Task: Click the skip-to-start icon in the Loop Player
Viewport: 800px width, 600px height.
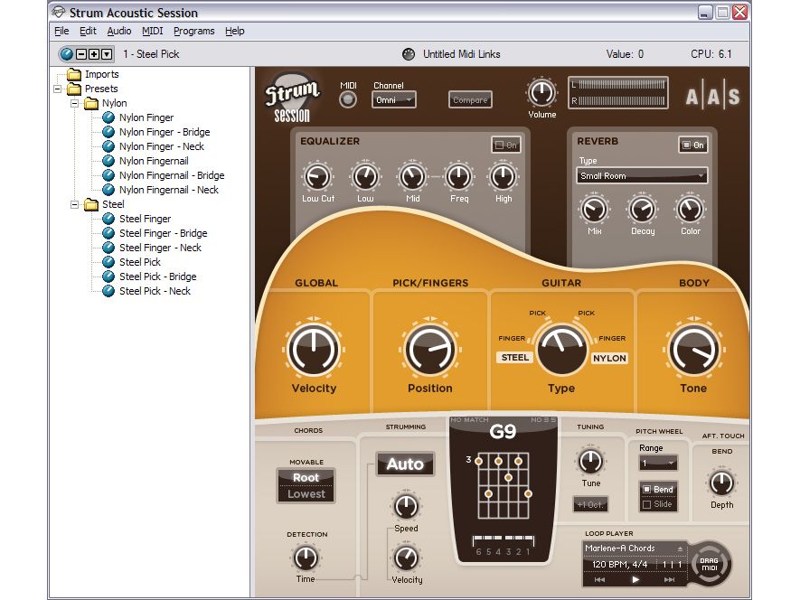Action: click(599, 579)
